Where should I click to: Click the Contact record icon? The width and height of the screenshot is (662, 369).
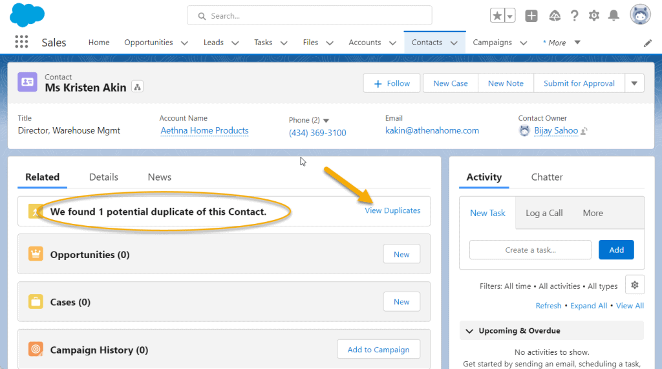tap(27, 82)
